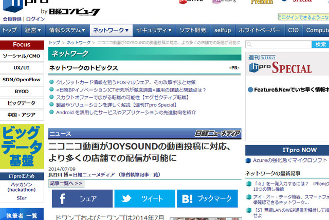This screenshot has height=220, width=329.
Task: Click the Twitter bird icon
Action: point(126,198)
